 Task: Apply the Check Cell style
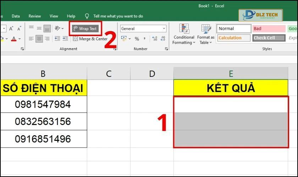pyautogui.click(x=269, y=38)
